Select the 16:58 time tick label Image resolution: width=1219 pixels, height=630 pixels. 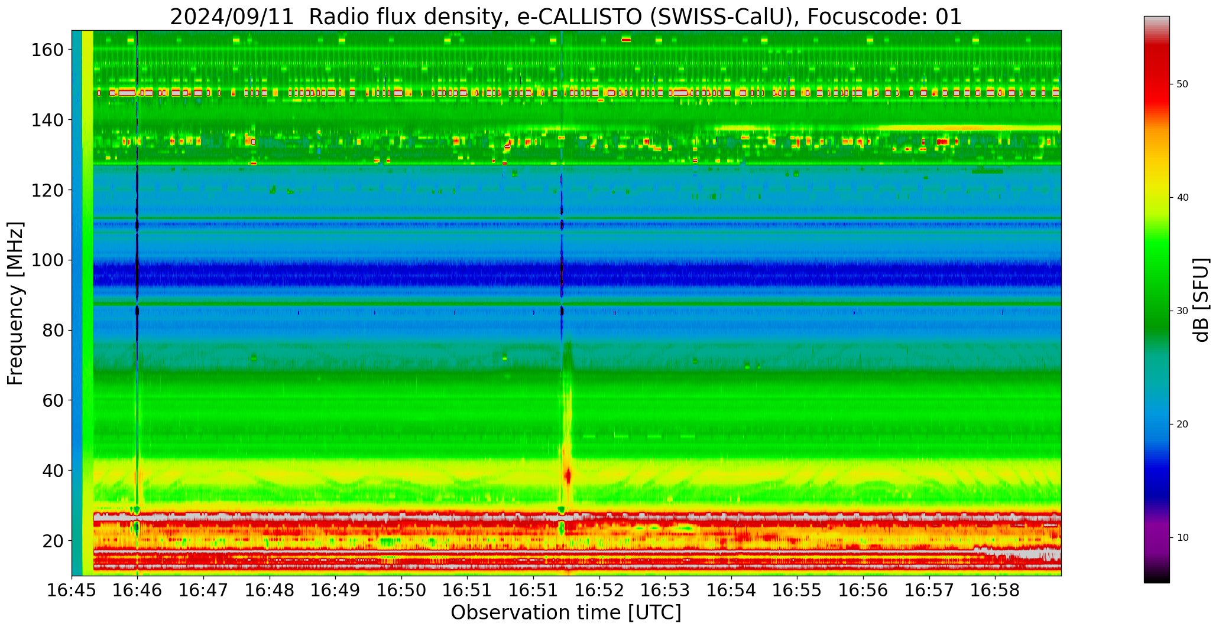(x=995, y=590)
